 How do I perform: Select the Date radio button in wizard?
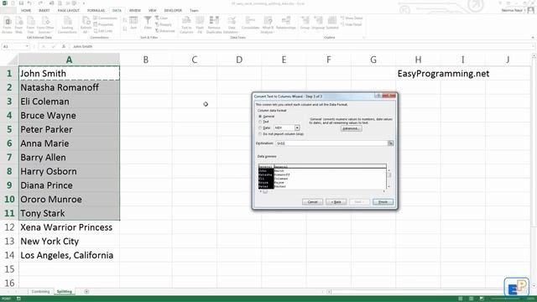tap(260, 128)
